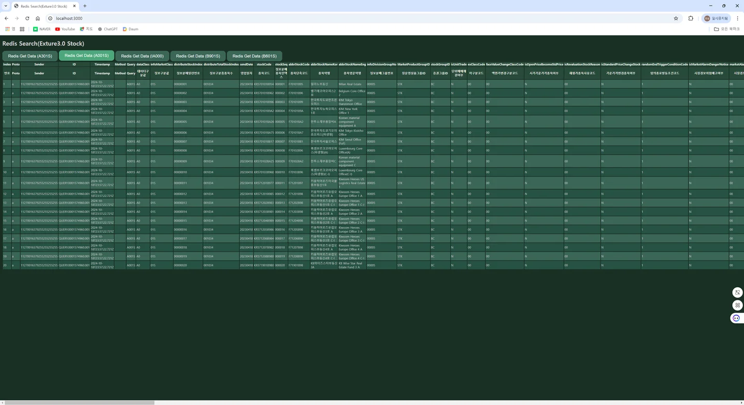Select the 'KIM Tokyo Hanzomon Office' cell
Viewport: 744px width, 405px height.
(x=352, y=102)
